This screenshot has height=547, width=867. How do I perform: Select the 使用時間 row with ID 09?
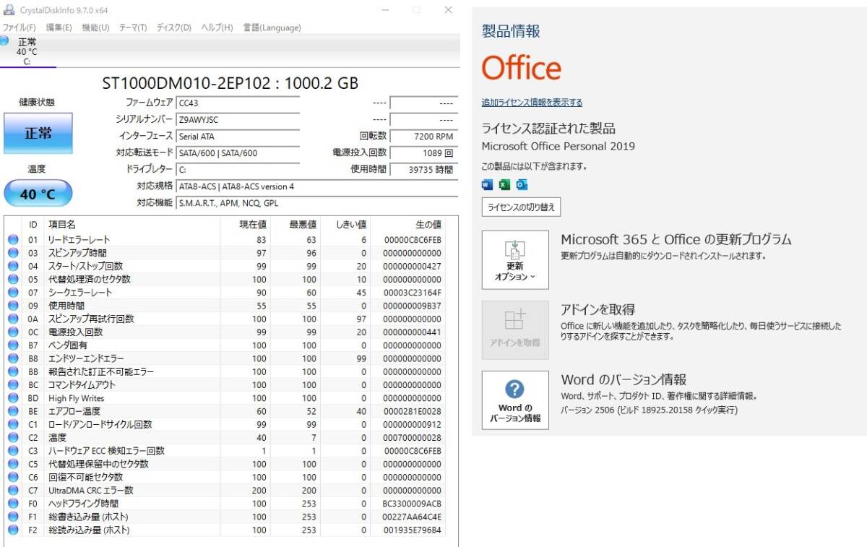(x=225, y=306)
